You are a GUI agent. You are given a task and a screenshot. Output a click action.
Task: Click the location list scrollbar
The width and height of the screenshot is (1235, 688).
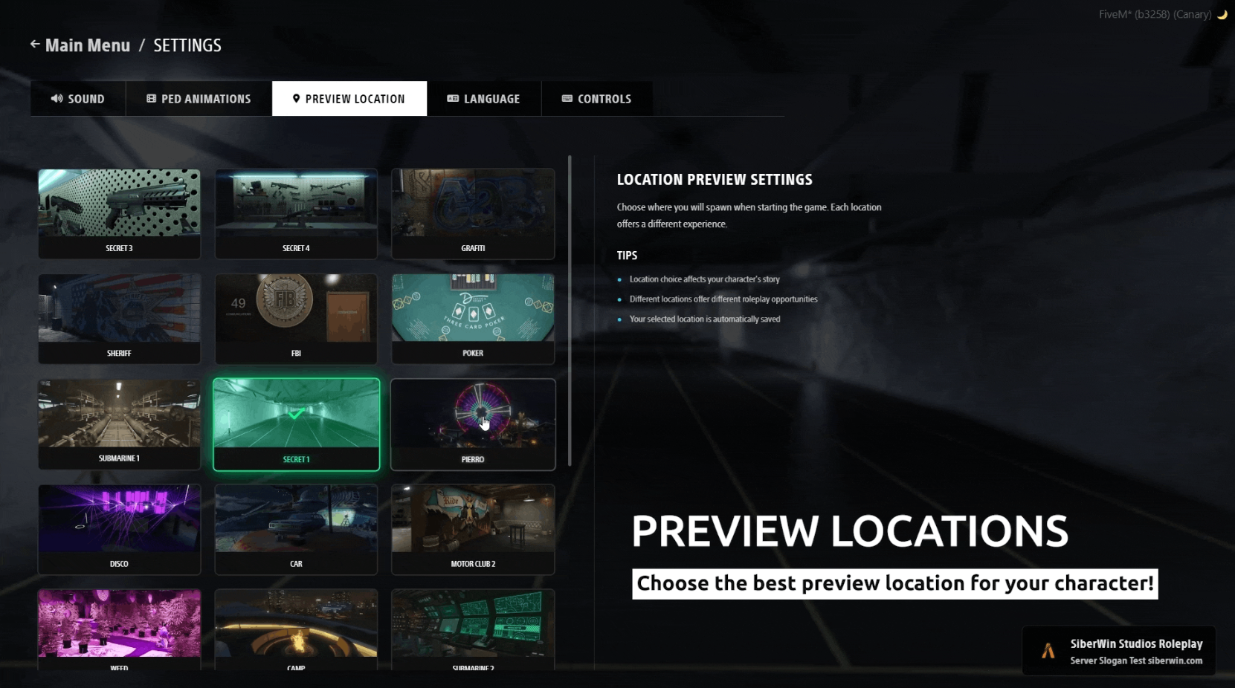pos(570,311)
